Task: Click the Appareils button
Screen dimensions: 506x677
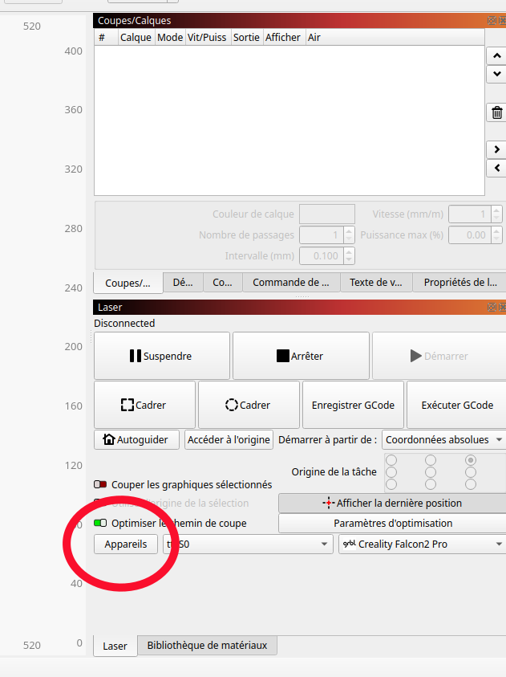Action: pos(126,544)
